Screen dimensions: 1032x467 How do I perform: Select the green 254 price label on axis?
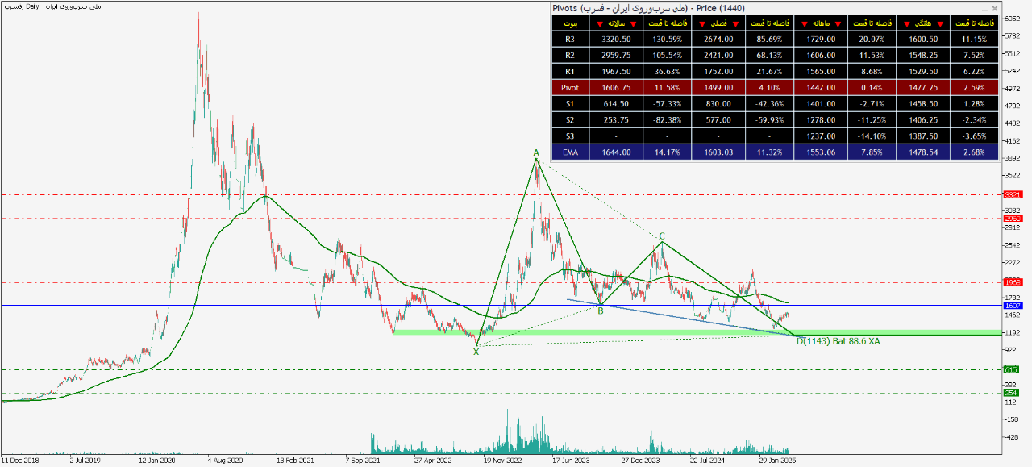pyautogui.click(x=1011, y=393)
